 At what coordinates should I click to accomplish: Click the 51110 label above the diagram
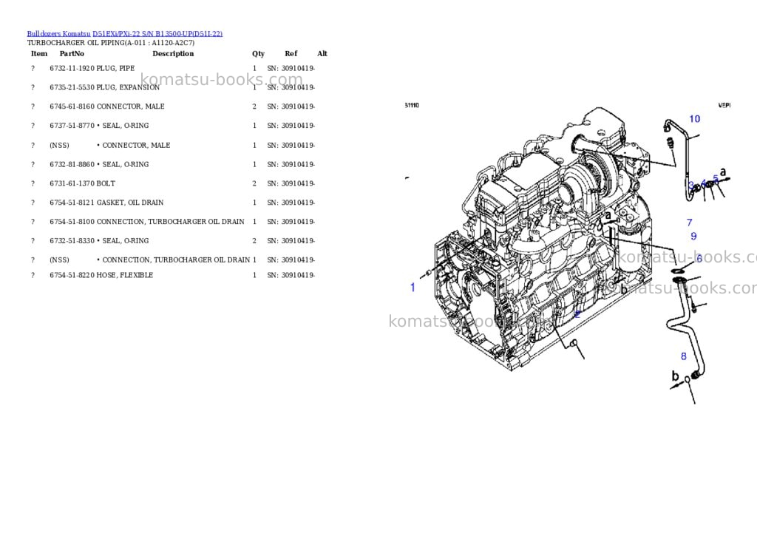[412, 105]
